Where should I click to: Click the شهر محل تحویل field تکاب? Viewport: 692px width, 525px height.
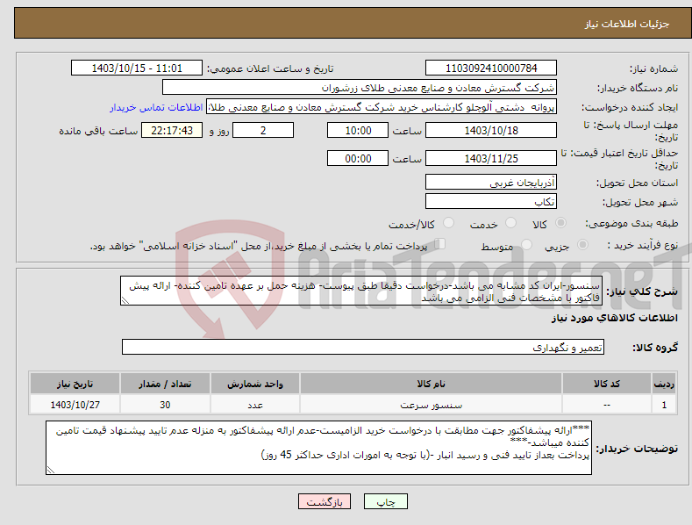point(491,202)
